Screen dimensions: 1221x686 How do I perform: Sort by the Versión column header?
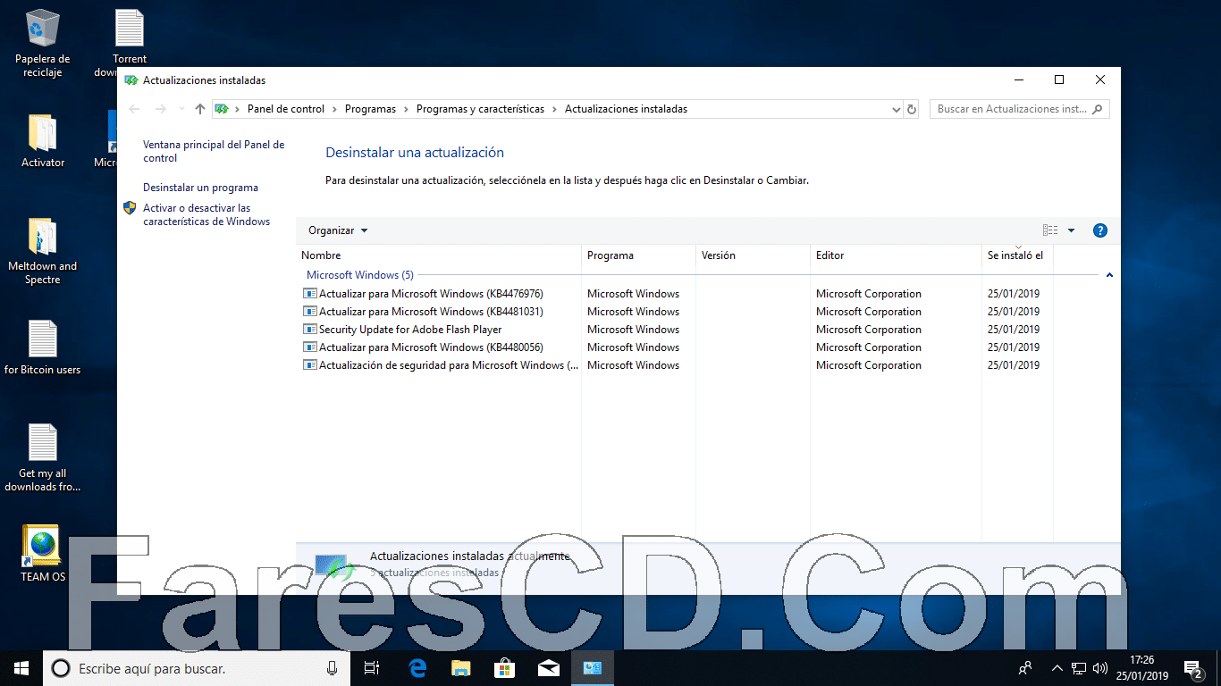pyautogui.click(x=753, y=255)
